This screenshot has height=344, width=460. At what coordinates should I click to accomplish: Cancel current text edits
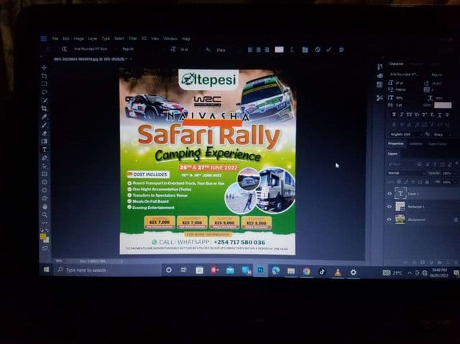point(318,50)
